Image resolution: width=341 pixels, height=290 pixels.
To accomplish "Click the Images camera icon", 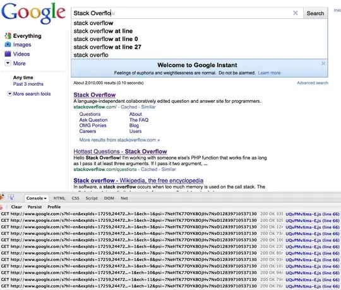I will pos(8,45).
